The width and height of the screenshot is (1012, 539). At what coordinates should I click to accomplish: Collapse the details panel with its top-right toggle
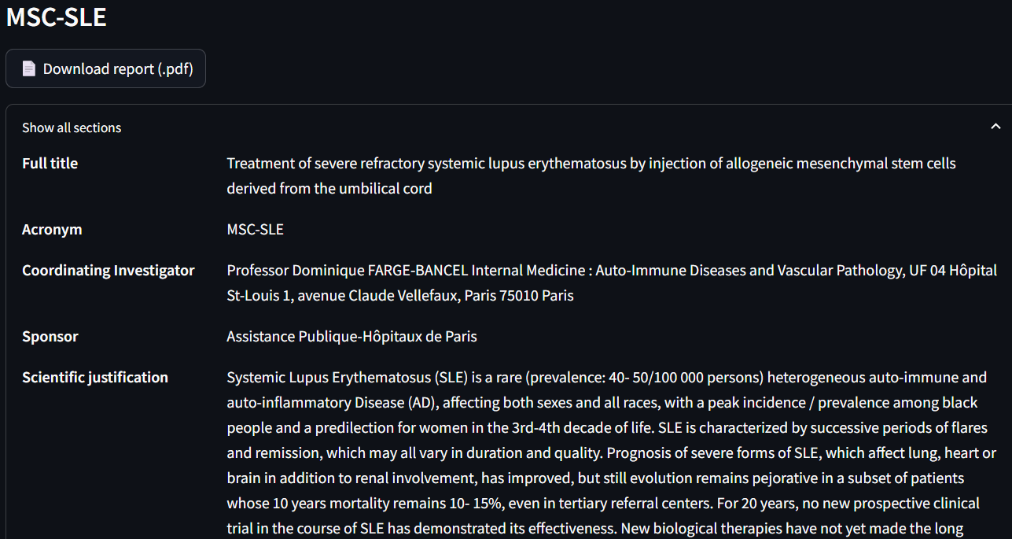click(x=995, y=126)
